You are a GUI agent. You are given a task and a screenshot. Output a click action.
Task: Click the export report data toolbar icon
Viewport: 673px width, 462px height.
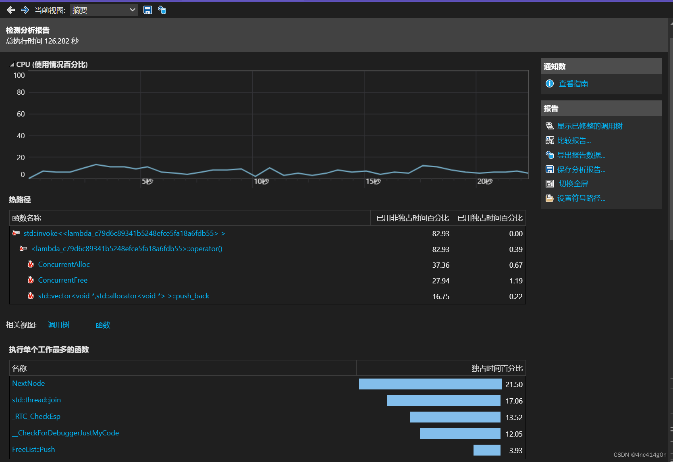[x=162, y=10]
